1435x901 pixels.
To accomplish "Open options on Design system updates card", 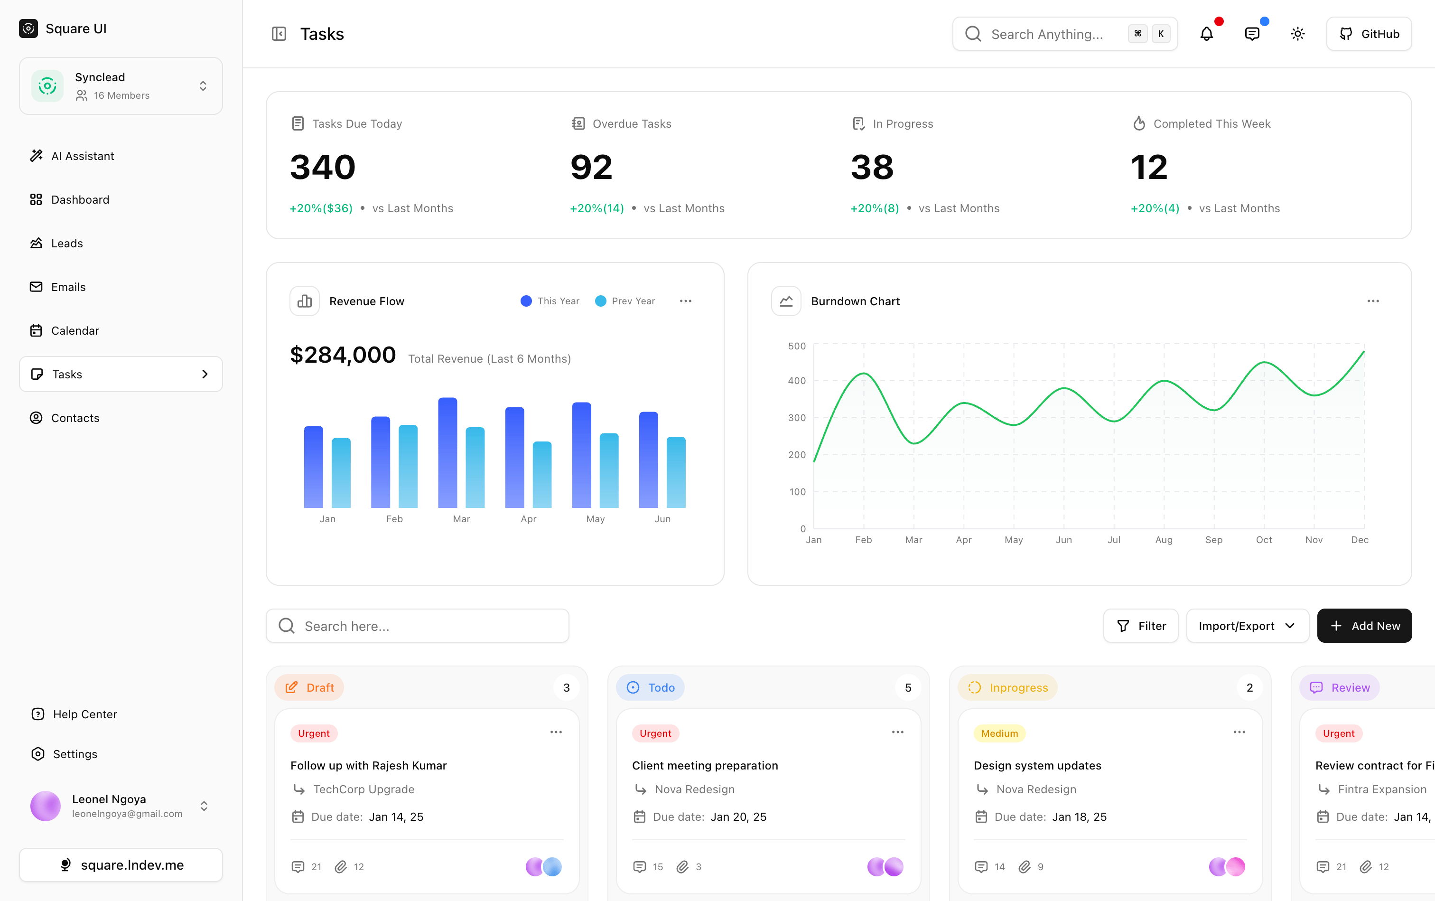I will pos(1239,732).
